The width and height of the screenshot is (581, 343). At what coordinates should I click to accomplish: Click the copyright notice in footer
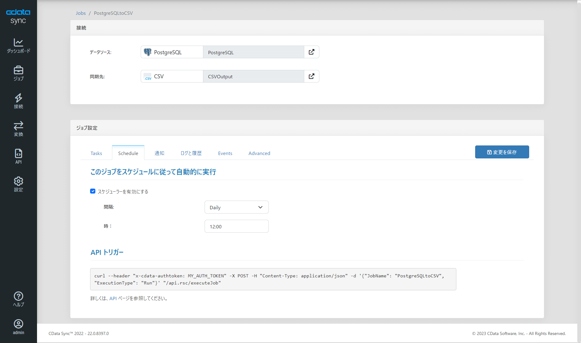pyautogui.click(x=519, y=333)
